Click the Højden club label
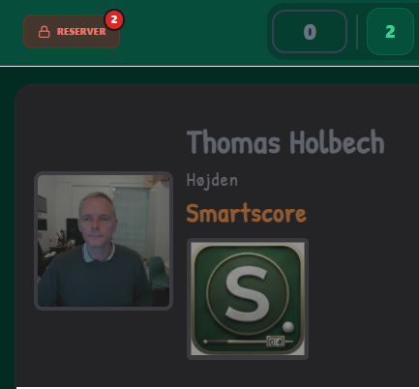The height and width of the screenshot is (389, 419). pyautogui.click(x=212, y=181)
